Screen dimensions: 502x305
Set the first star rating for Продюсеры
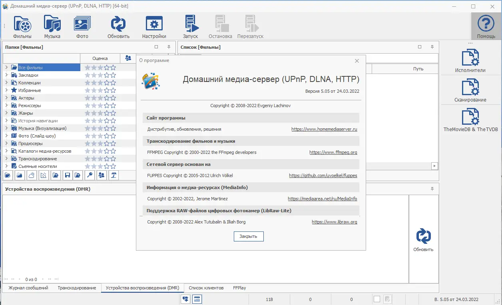[88, 144]
